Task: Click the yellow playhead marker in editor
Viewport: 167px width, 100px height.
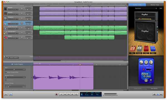Action: [80, 64]
